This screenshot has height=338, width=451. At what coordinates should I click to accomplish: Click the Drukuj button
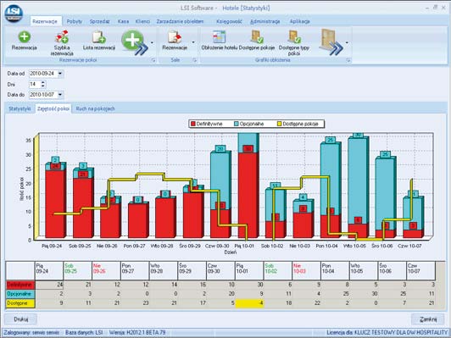21,319
